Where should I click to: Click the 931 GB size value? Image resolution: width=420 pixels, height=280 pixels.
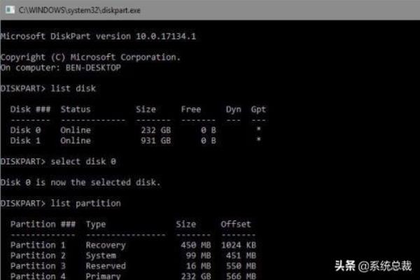pos(156,141)
